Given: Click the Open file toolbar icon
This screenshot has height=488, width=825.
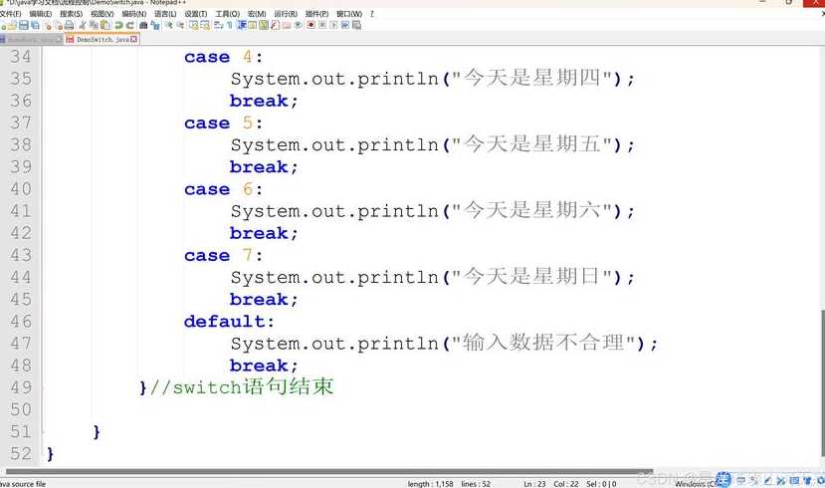Looking at the screenshot, I should [x=13, y=25].
